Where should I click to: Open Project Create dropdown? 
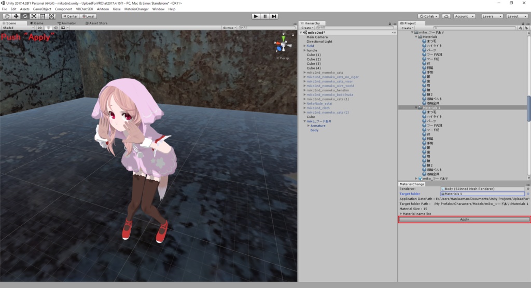(x=407, y=28)
